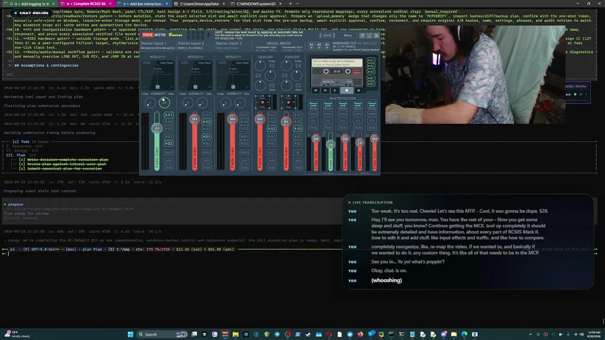This screenshot has height=340, width=605.
Task: Toggle Mute on master bus A1
Action: [x=313, y=127]
